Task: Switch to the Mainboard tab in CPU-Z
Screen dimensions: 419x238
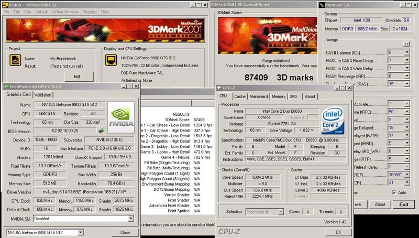Action: 258,96
